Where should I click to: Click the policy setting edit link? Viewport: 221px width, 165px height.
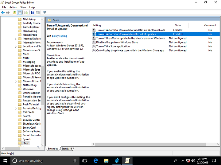(x=60, y=36)
